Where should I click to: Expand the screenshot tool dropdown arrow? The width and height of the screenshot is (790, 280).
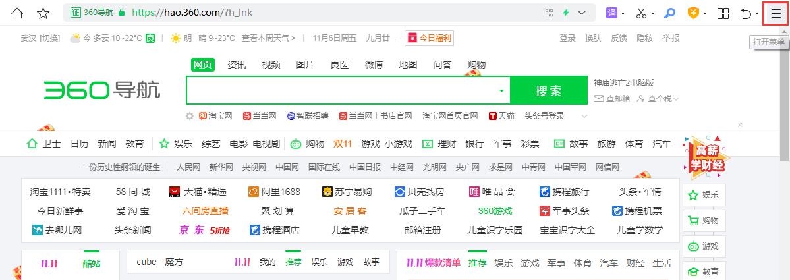[x=652, y=14]
